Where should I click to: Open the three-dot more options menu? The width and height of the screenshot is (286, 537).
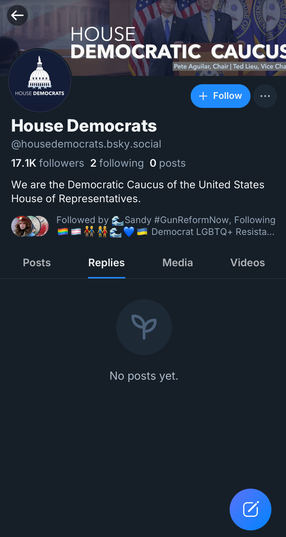click(265, 96)
